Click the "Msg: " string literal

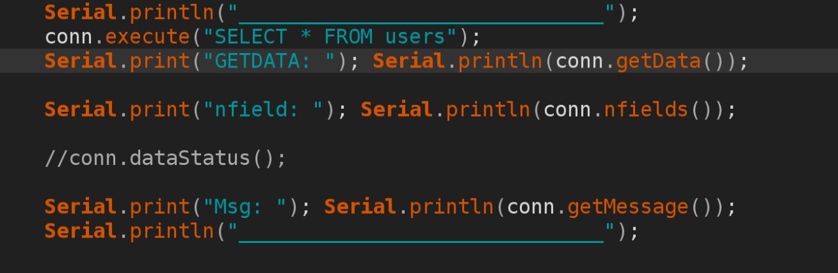(251, 207)
